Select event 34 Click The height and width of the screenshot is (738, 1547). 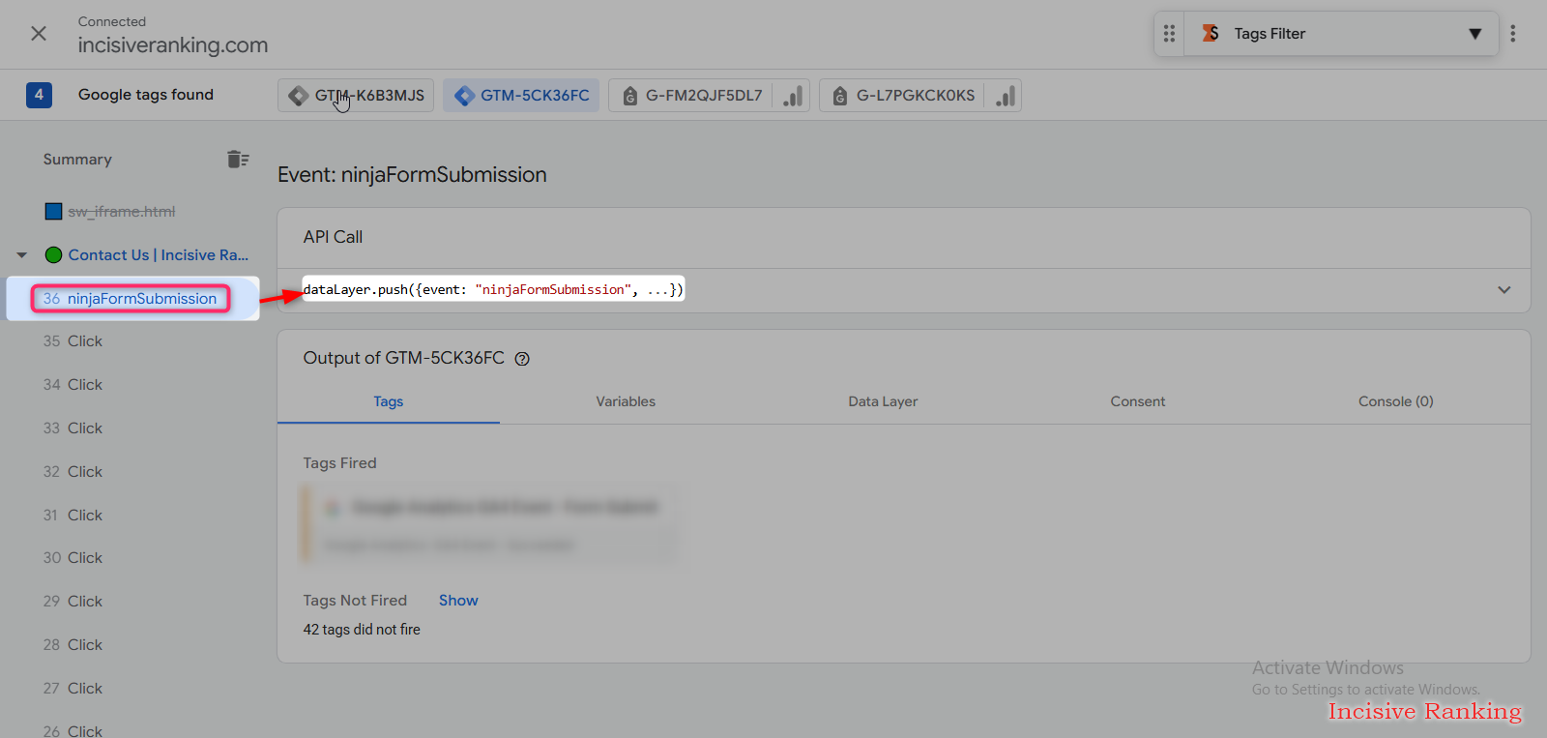73,385
